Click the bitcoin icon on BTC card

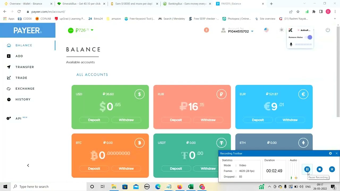[x=139, y=143]
